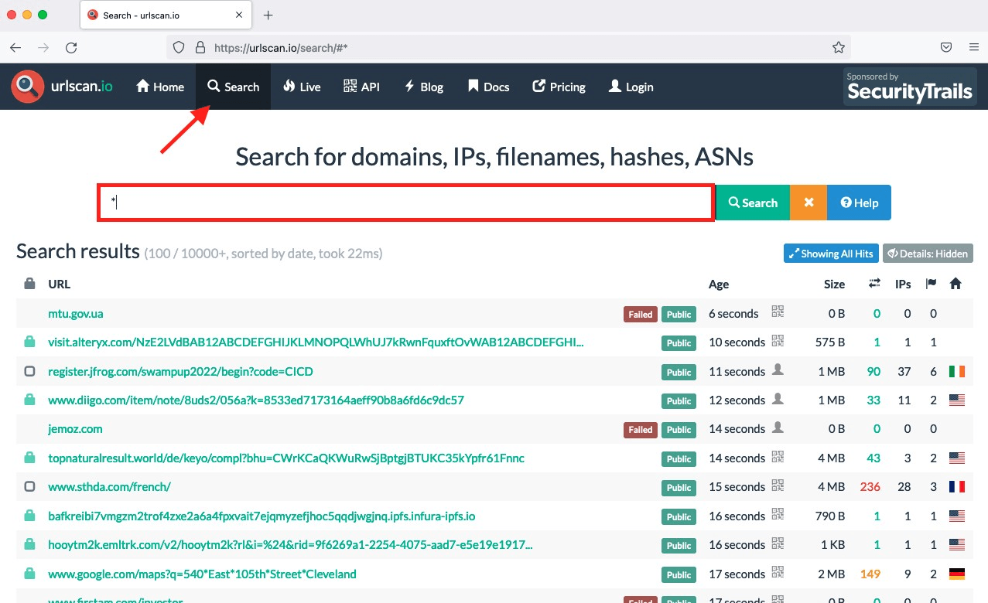988x603 pixels.
Task: Toggle the Details: Hidden button
Action: (x=928, y=254)
